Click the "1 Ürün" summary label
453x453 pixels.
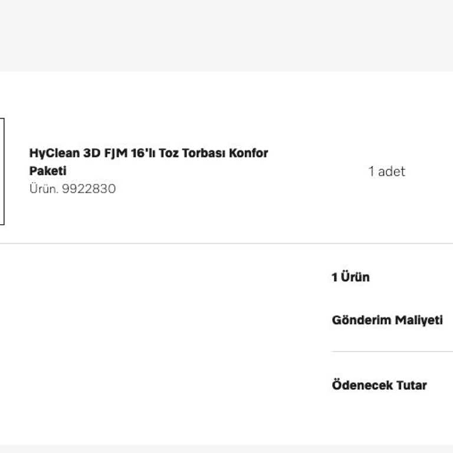coord(350,277)
